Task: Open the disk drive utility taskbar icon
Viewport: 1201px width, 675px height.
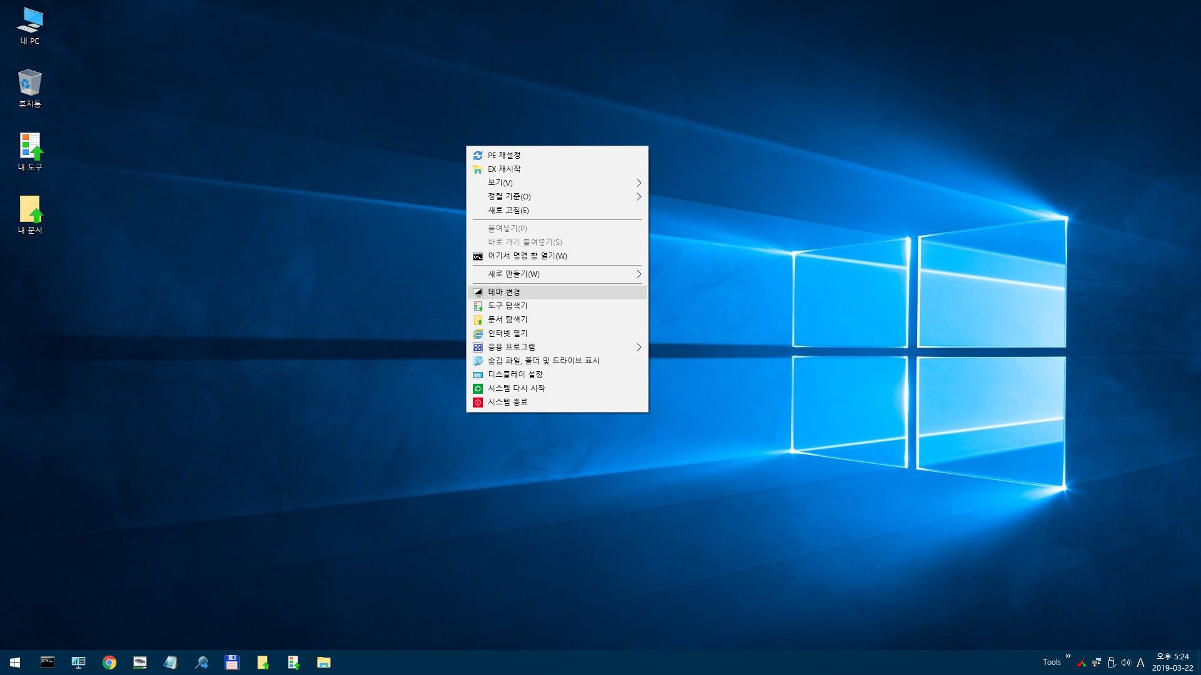Action: point(140,662)
